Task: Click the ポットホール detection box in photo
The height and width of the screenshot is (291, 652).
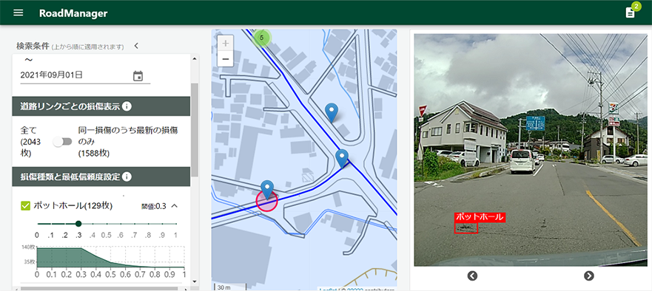Action: 466,228
